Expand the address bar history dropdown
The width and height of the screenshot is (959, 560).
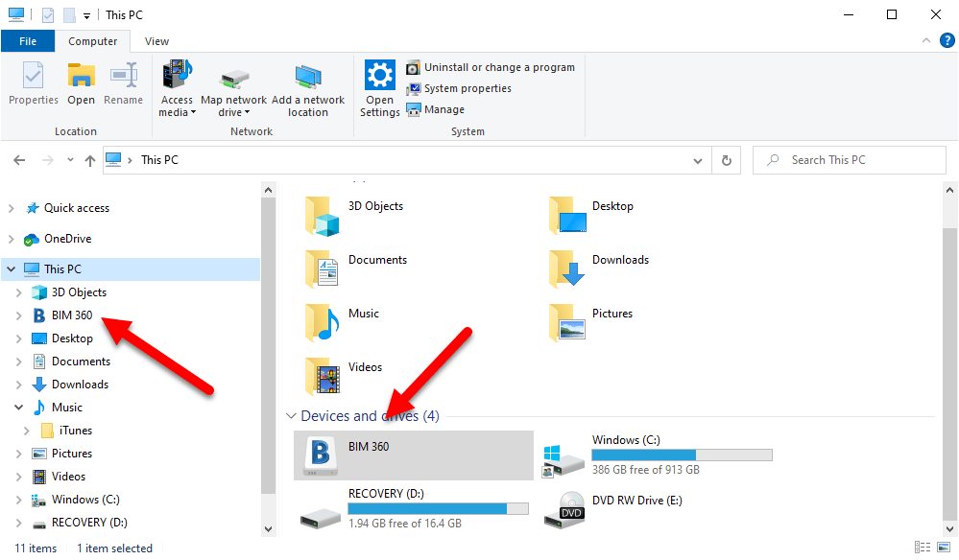697,160
